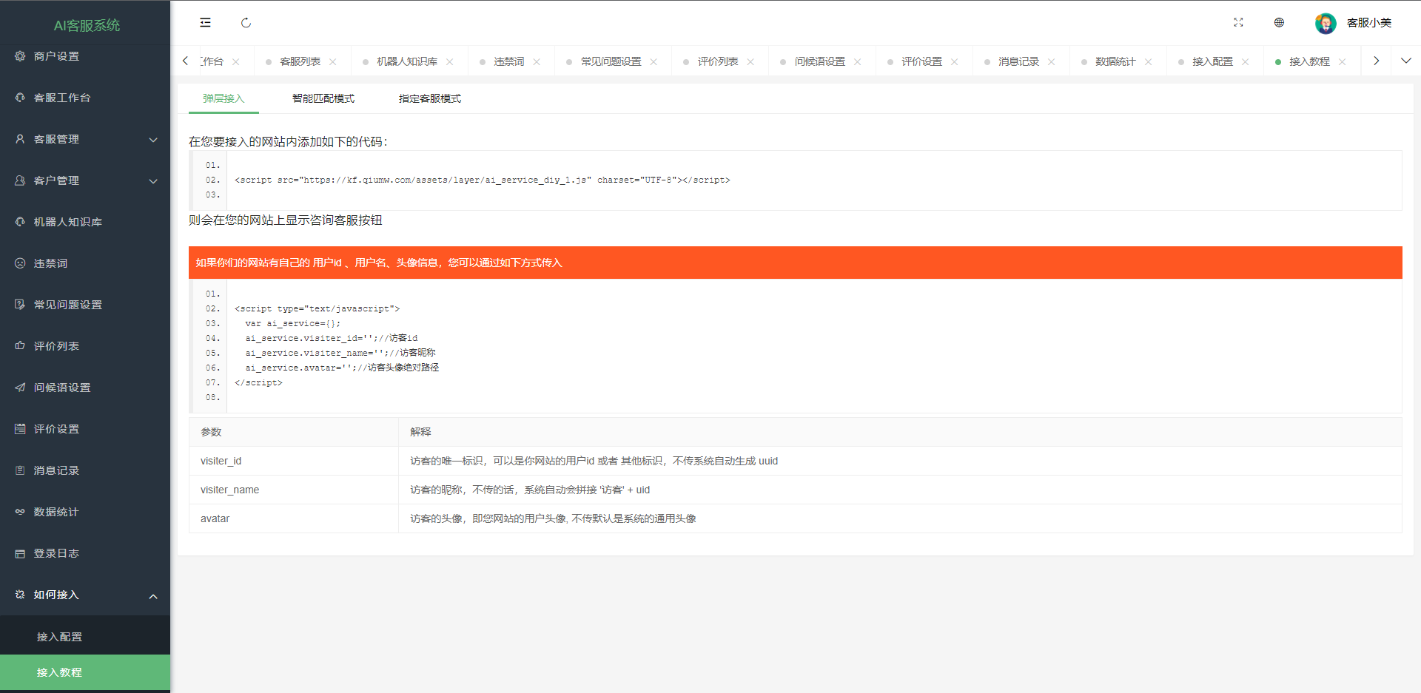This screenshot has height=693, width=1421.
Task: Switch to the 违禁词 tab
Action: 509,62
